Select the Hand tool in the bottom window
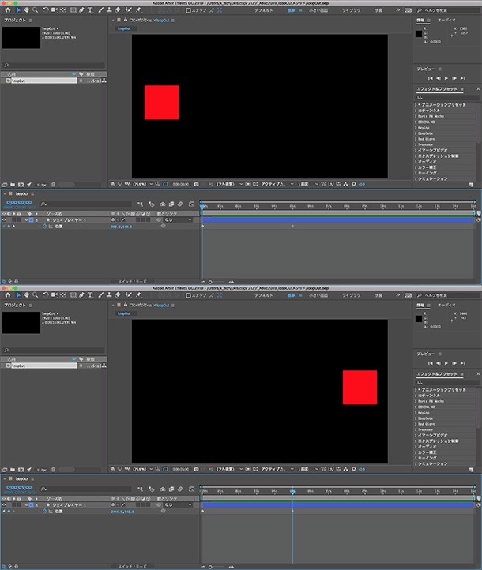 pos(27,295)
